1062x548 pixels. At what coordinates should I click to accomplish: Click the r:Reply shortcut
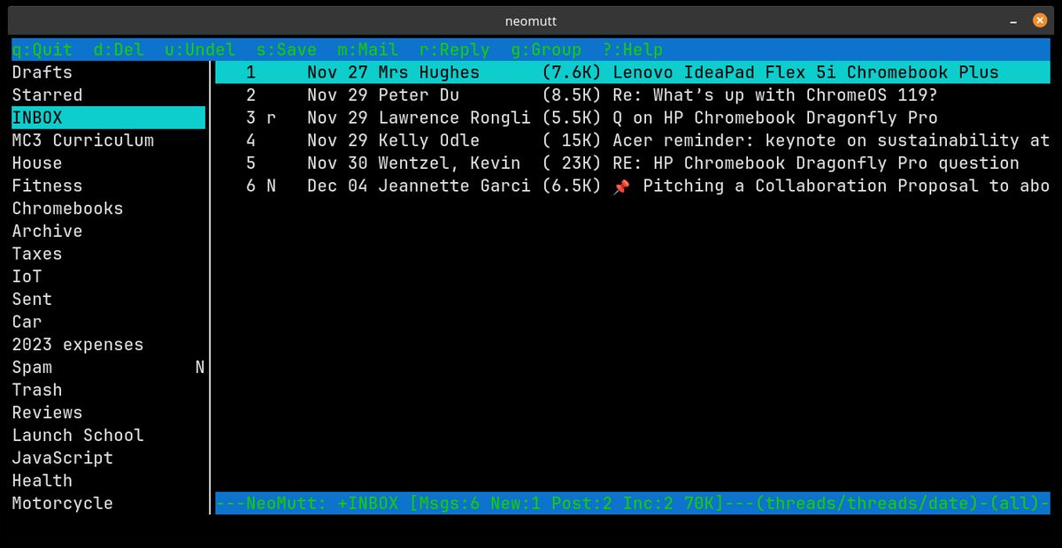click(455, 49)
